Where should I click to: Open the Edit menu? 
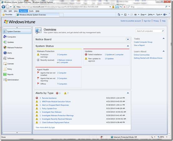pyautogui.click(x=10, y=11)
